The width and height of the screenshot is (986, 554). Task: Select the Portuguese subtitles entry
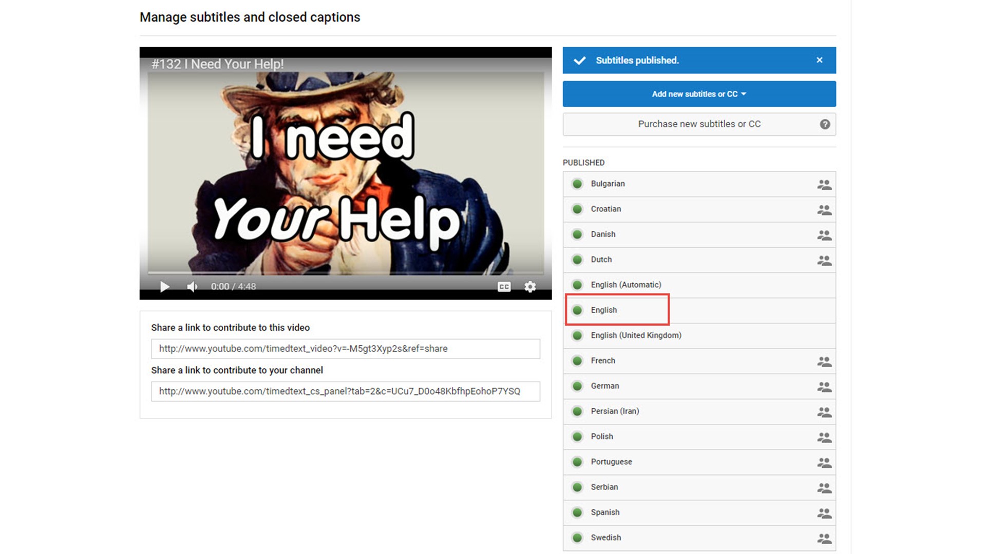699,462
